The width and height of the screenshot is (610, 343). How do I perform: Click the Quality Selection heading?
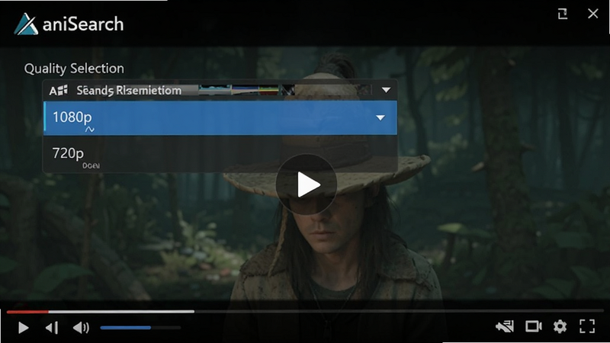74,69
